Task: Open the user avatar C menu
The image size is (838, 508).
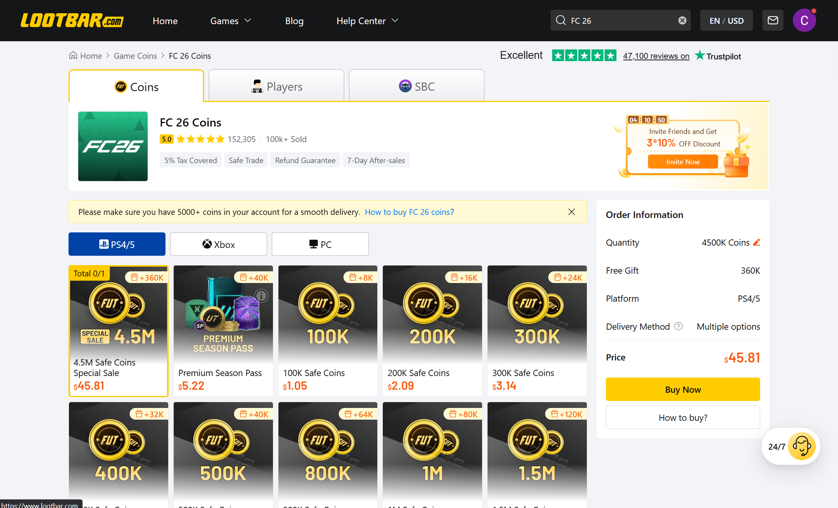Action: 804,20
